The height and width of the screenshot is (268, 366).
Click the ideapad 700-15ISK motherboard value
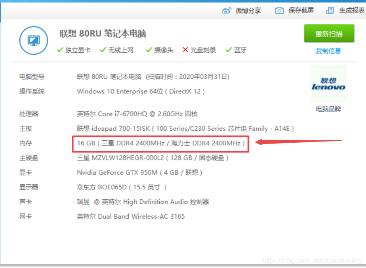click(185, 129)
